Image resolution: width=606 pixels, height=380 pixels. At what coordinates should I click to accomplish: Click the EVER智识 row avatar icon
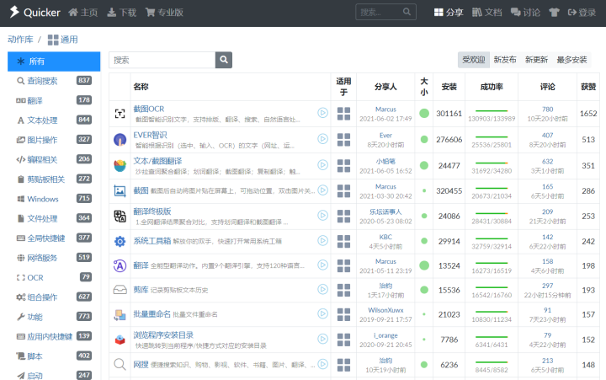coord(120,139)
